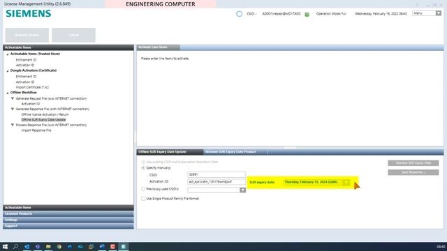Collapse 'Dongle Activation (Certificate)' tree node
This screenshot has height=251, width=447.
pyautogui.click(x=8, y=70)
